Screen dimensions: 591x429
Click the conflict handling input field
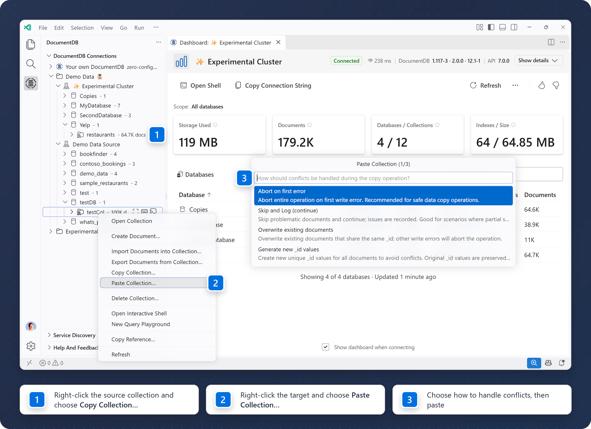[x=383, y=178]
